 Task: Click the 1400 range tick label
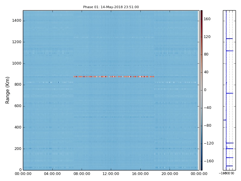(17, 21)
